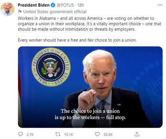
Task: Click the 55.5K likes count
Action: 108,135
